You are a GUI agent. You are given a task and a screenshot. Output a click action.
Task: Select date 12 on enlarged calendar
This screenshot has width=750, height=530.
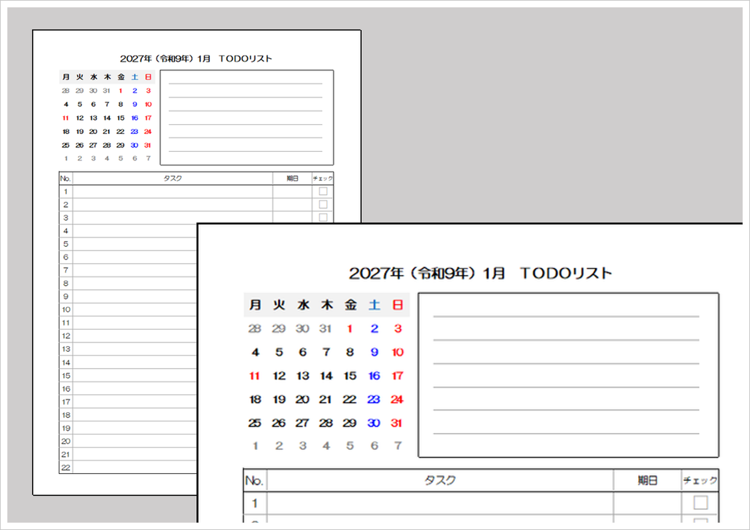point(279,376)
